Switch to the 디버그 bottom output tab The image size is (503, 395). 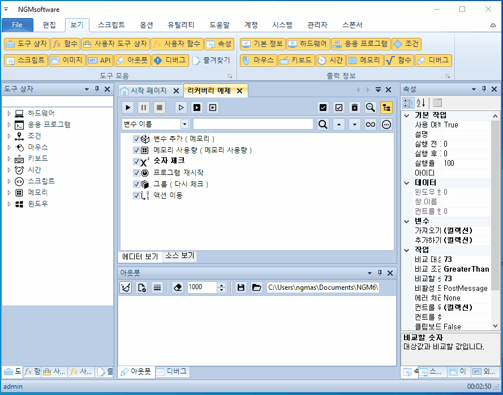point(172,372)
